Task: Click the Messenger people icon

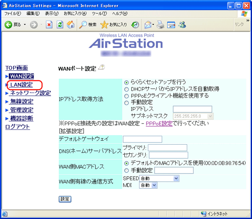Action: click(182, 25)
